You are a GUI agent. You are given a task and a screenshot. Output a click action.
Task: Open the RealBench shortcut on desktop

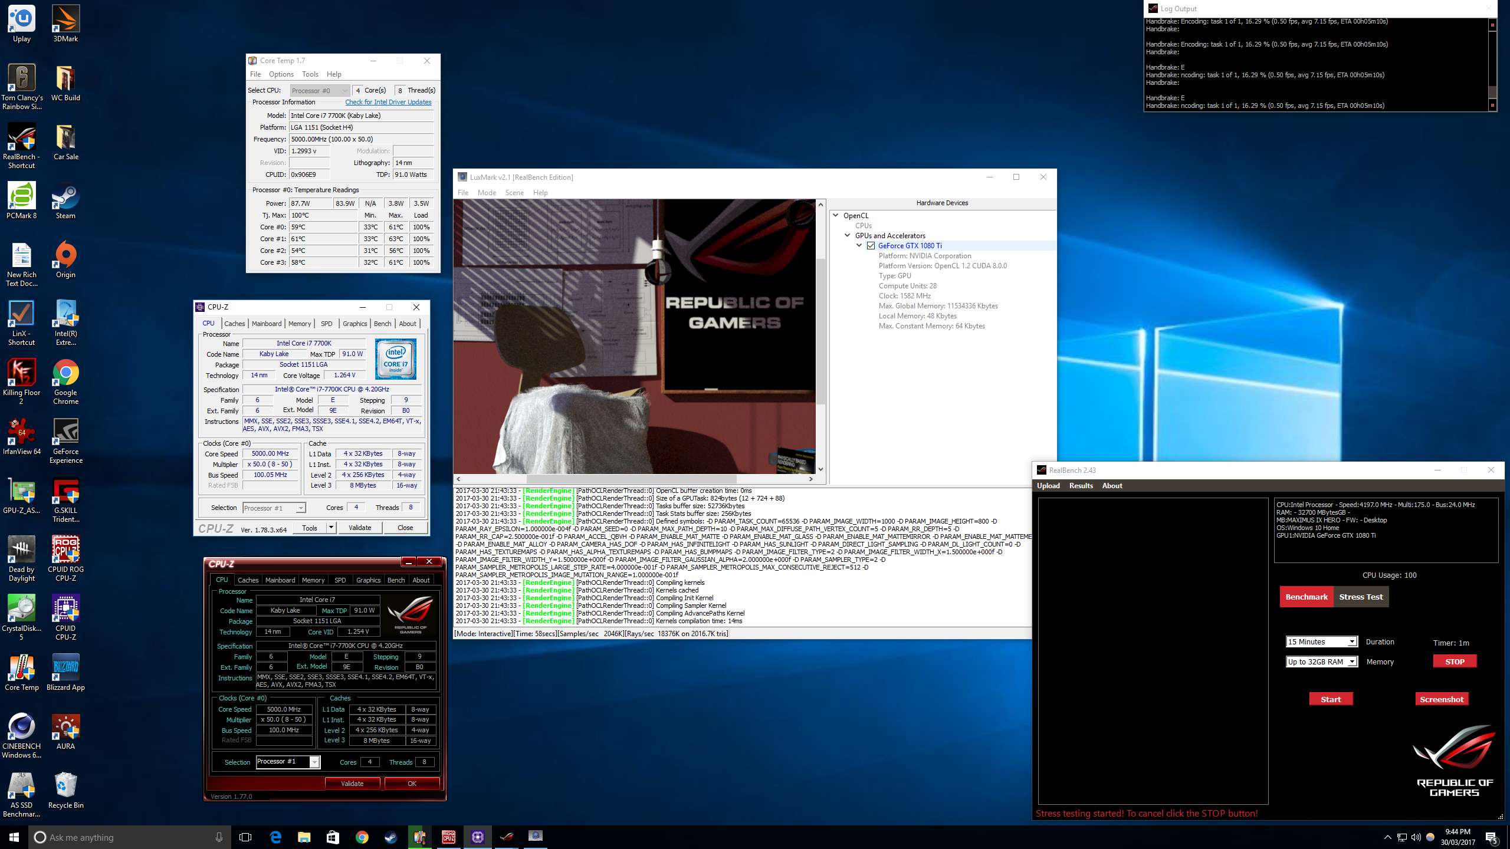(22, 146)
